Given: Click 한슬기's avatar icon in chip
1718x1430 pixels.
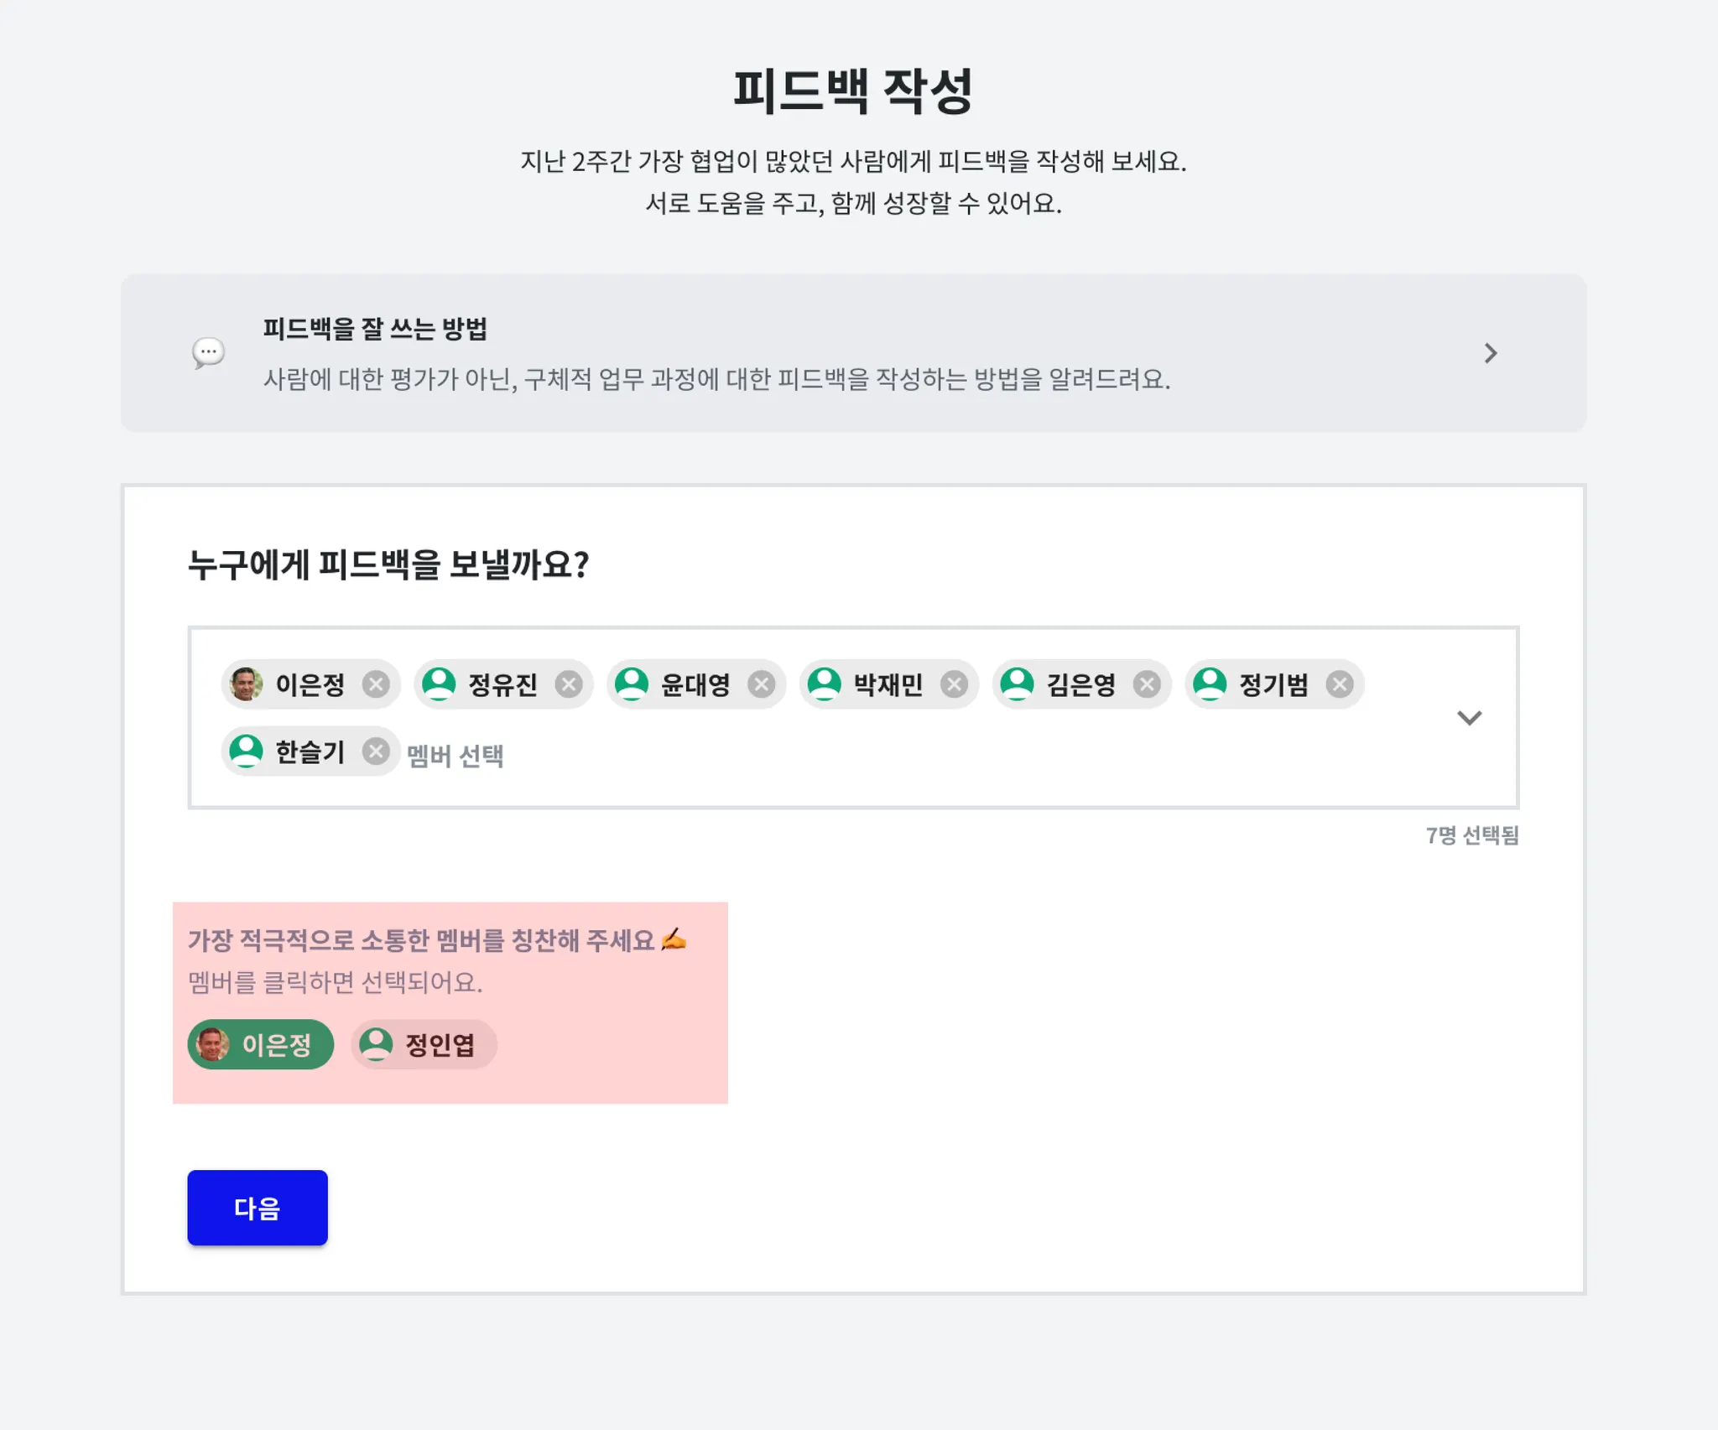Looking at the screenshot, I should 247,751.
